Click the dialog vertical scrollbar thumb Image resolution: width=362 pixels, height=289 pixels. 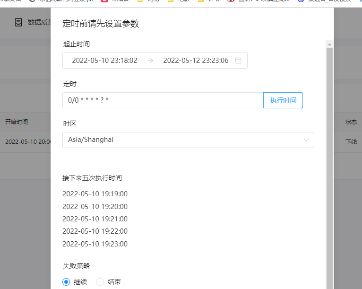pos(330,169)
